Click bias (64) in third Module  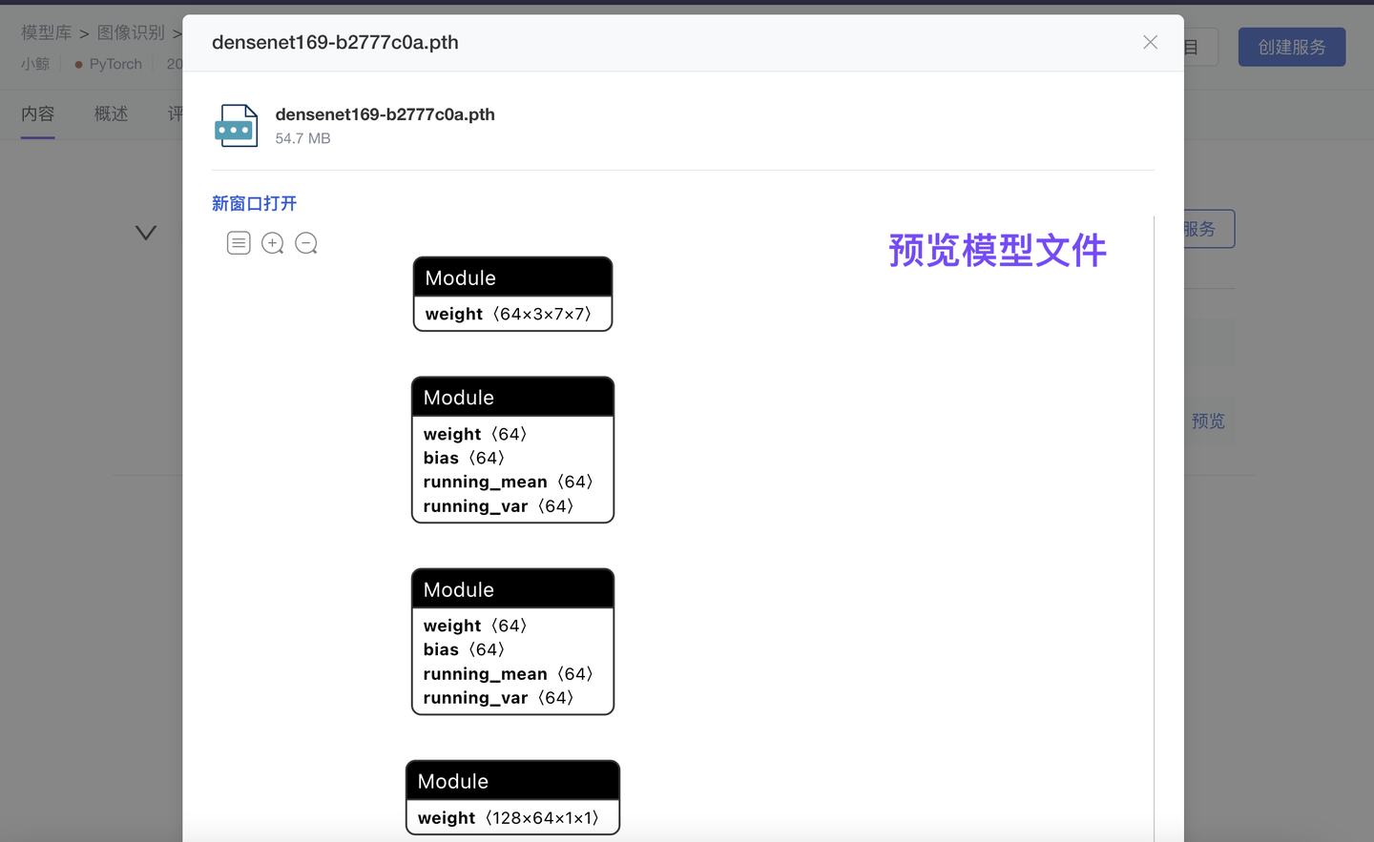465,649
